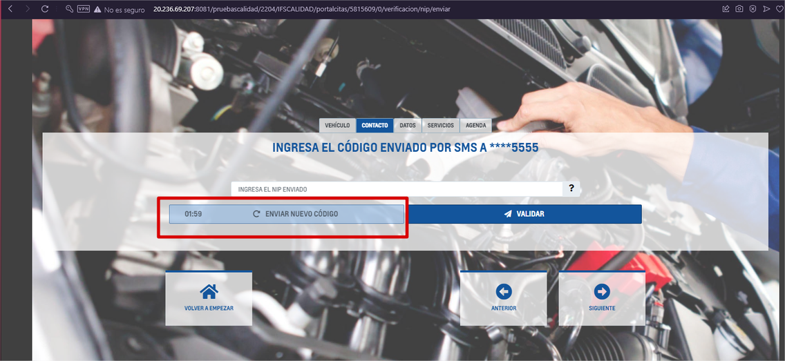Click the ANTERIOR button
This screenshot has height=361, width=785.
tap(504, 298)
